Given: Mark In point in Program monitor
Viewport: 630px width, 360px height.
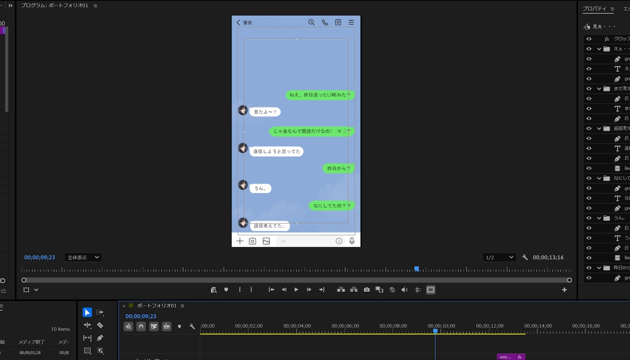Looking at the screenshot, I should pyautogui.click(x=240, y=290).
